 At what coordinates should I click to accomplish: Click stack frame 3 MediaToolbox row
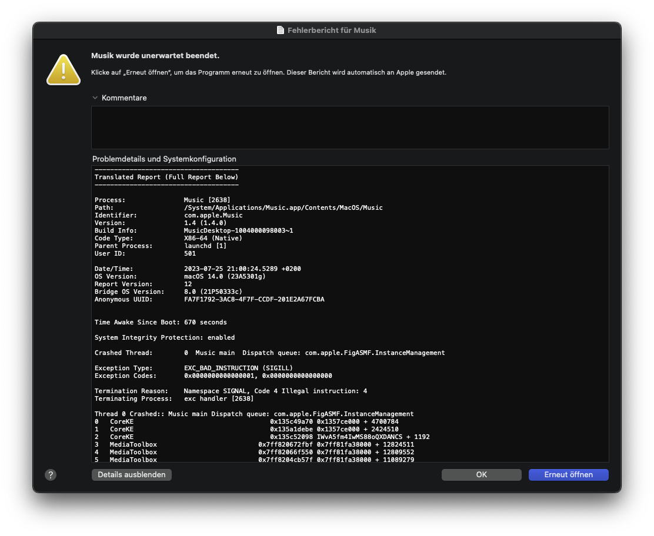pyautogui.click(x=255, y=445)
